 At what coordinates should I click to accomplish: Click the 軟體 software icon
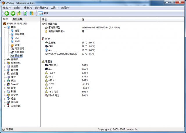click(x=8, y=91)
